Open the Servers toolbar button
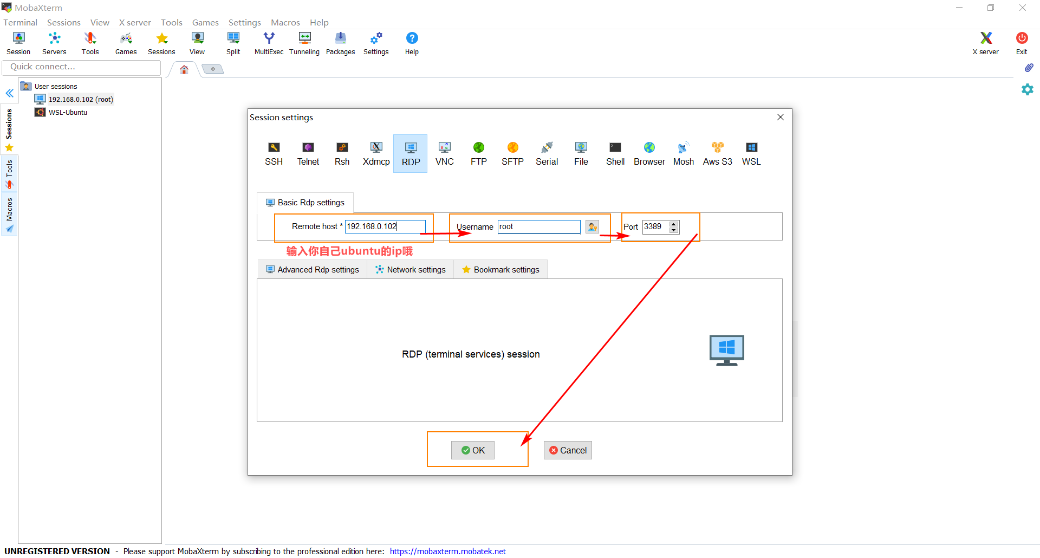This screenshot has width=1040, height=558. [54, 43]
